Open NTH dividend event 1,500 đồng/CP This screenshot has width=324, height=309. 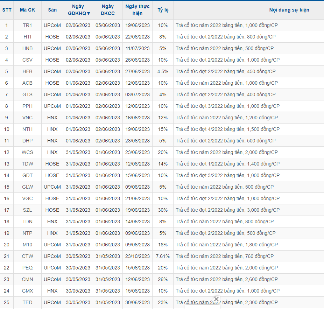coord(227,129)
